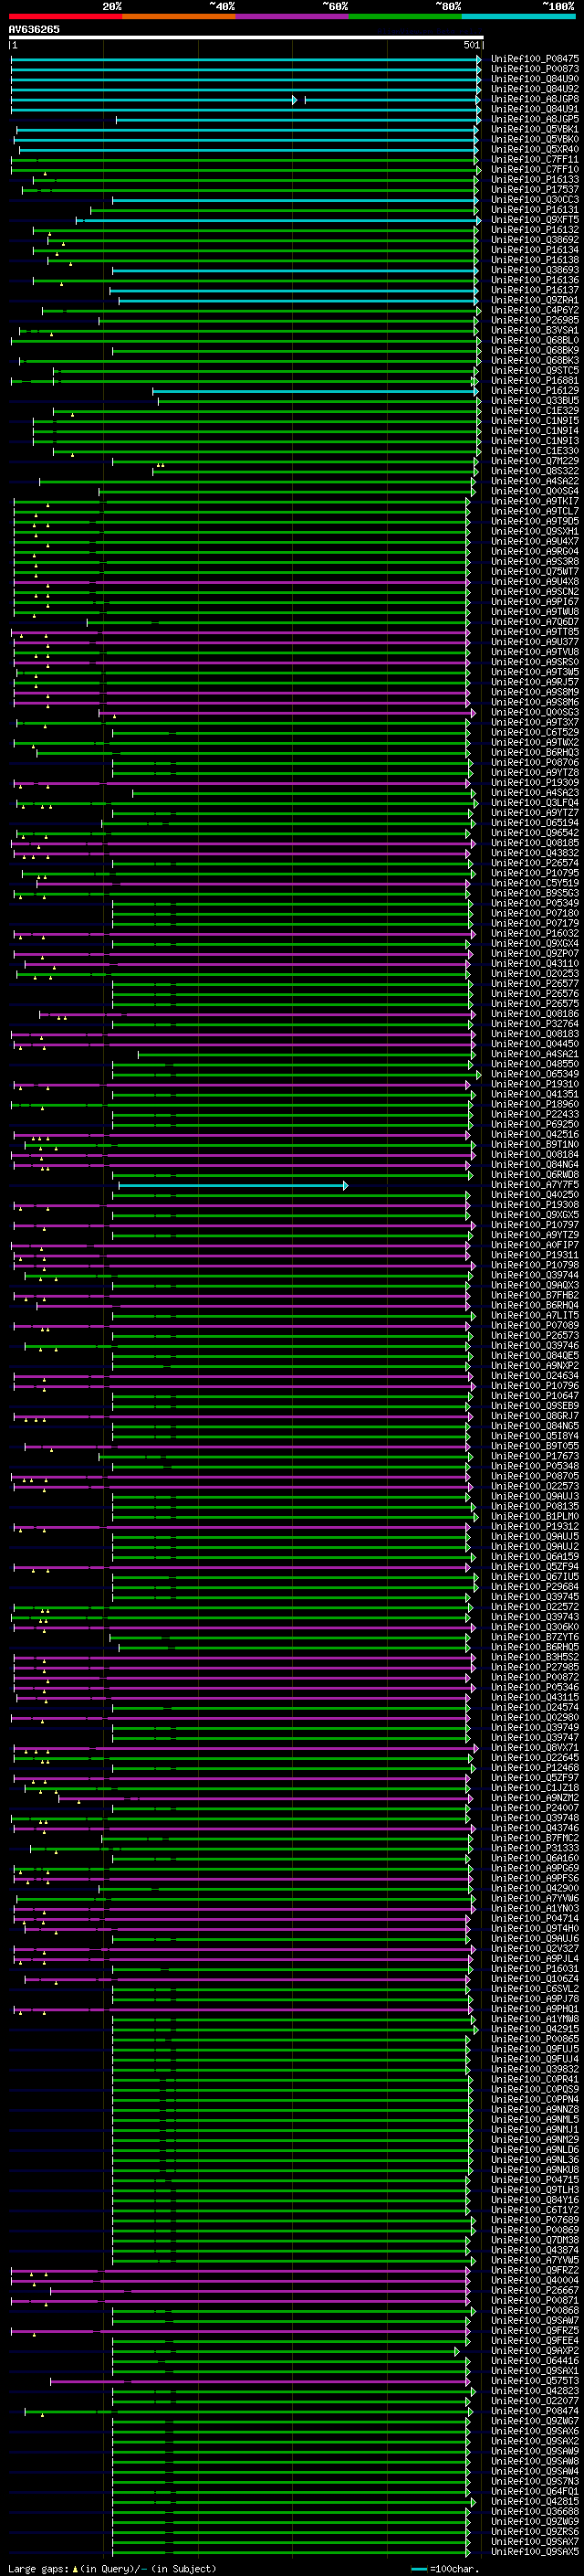Screen dimensions: 584x2576
Task: Select hit label UniRef100_A8JGP8
Action: point(535,99)
